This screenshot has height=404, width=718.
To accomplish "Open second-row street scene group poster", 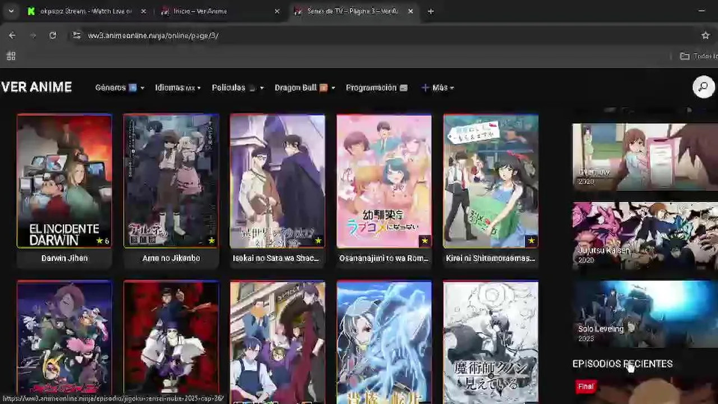I will pyautogui.click(x=278, y=342).
